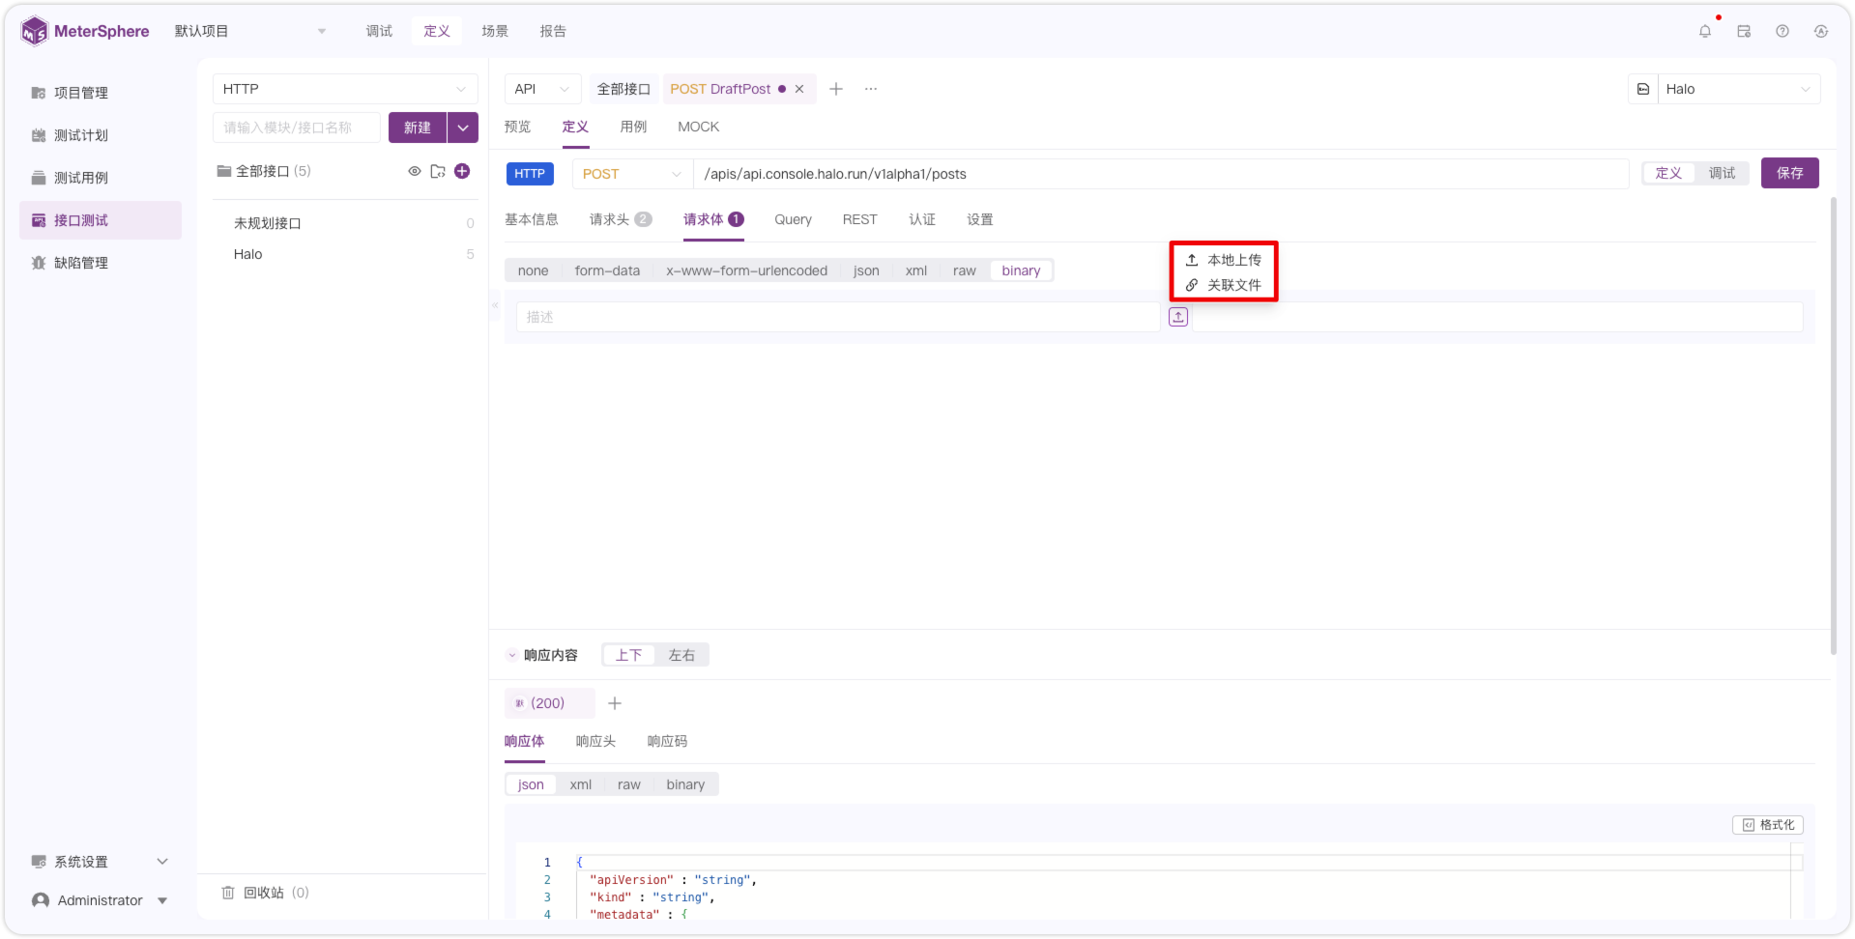Click the 新建 button
The height and width of the screenshot is (939, 1855).
click(x=417, y=128)
